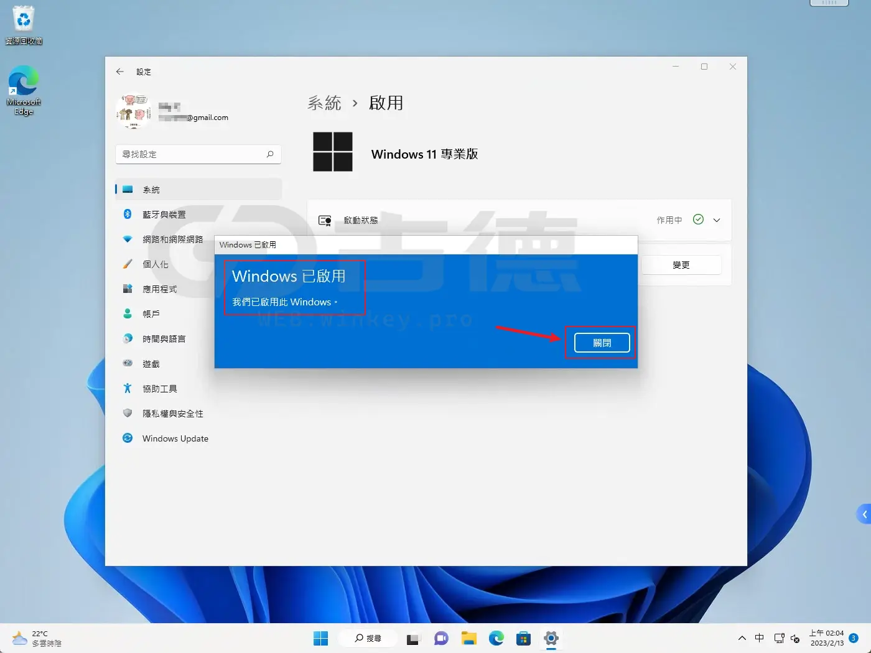
Task: Open 網路和網際網路 settings
Action: [198, 239]
